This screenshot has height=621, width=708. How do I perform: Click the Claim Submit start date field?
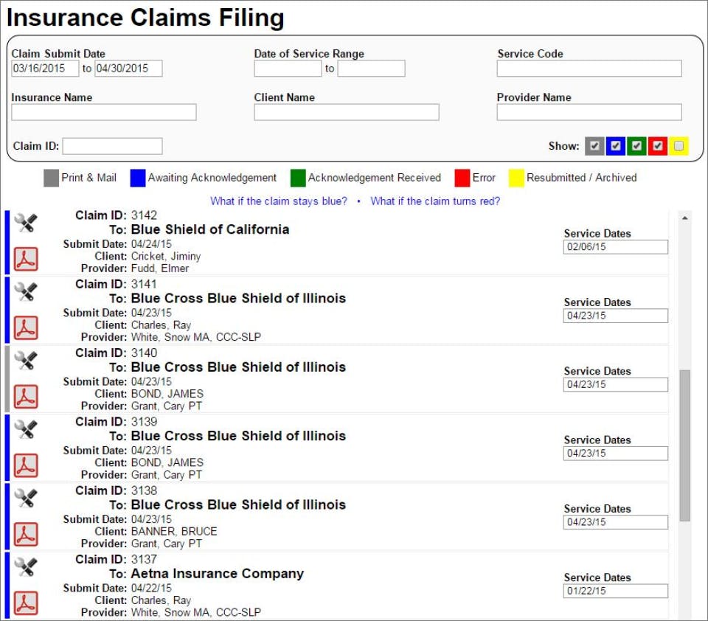pyautogui.click(x=45, y=69)
